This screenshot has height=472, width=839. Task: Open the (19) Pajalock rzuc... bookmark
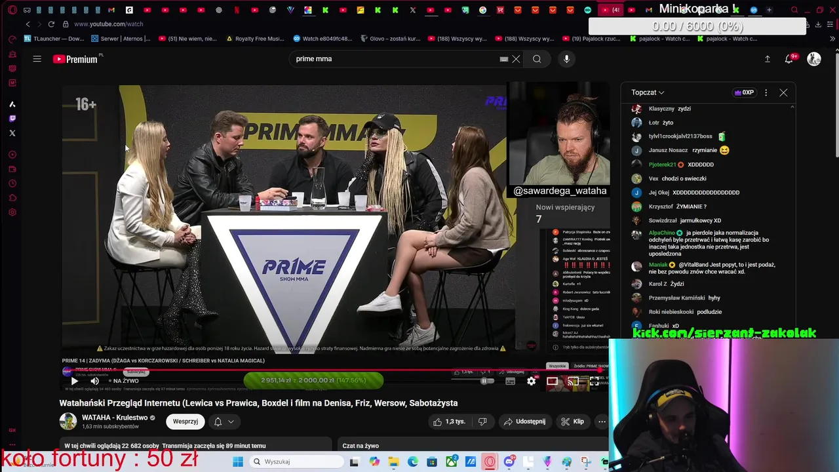point(591,39)
